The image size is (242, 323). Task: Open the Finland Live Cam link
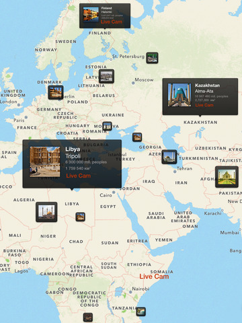[x=112, y=22]
